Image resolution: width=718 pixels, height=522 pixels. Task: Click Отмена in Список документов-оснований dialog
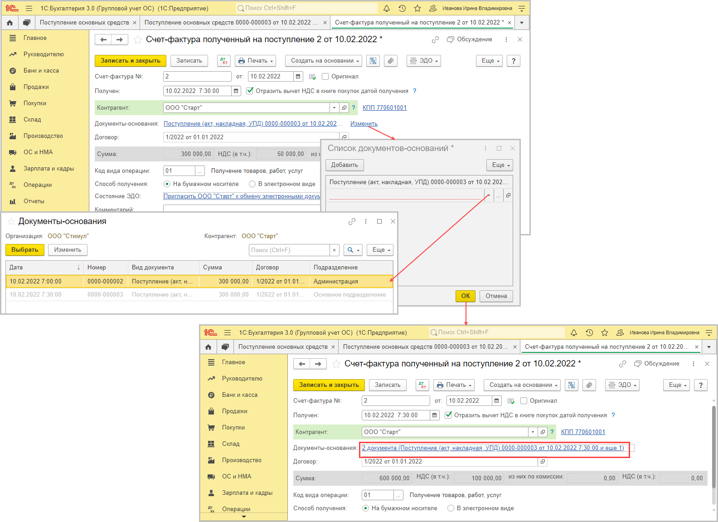click(x=496, y=296)
